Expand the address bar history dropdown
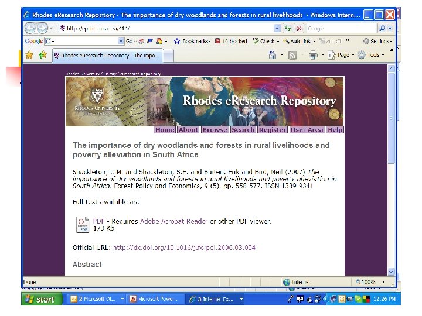The image size is (422, 316). [277, 28]
